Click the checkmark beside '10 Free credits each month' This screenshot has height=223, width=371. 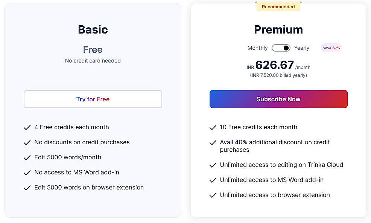pos(213,127)
